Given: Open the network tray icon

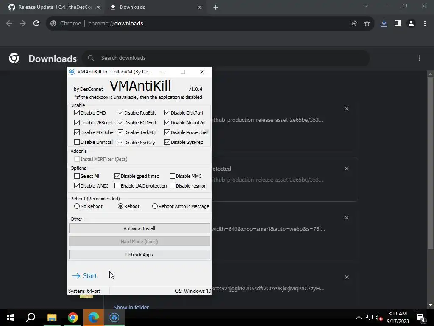Looking at the screenshot, I should click(x=369, y=318).
